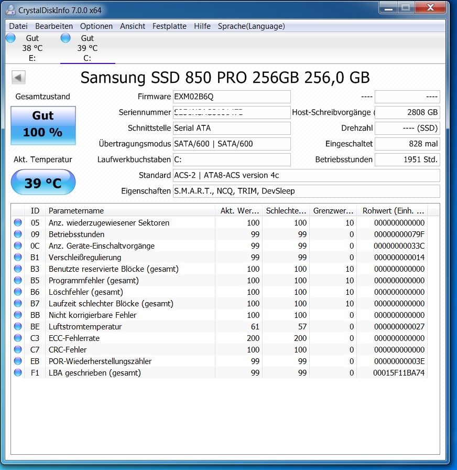Click the Grenzwer... column header

click(333, 211)
